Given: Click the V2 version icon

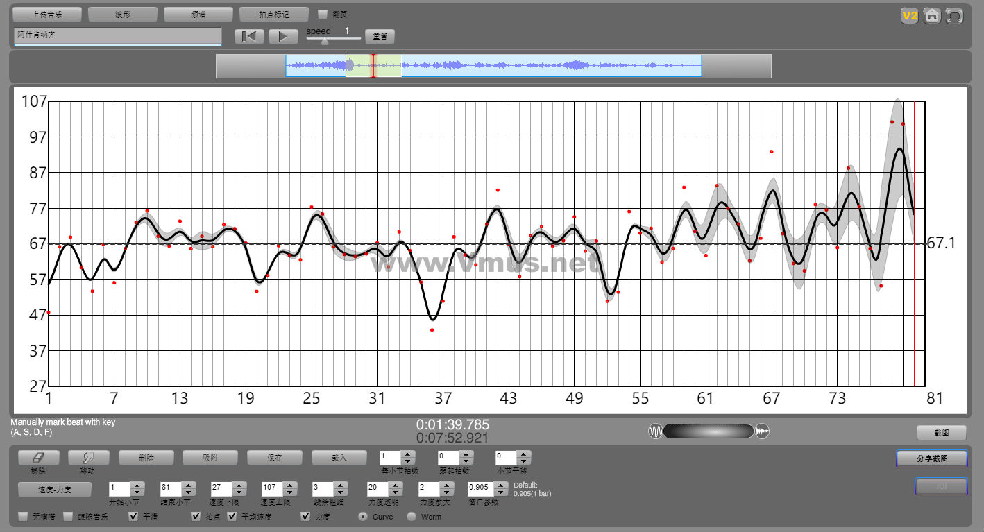Looking at the screenshot, I should [x=909, y=16].
